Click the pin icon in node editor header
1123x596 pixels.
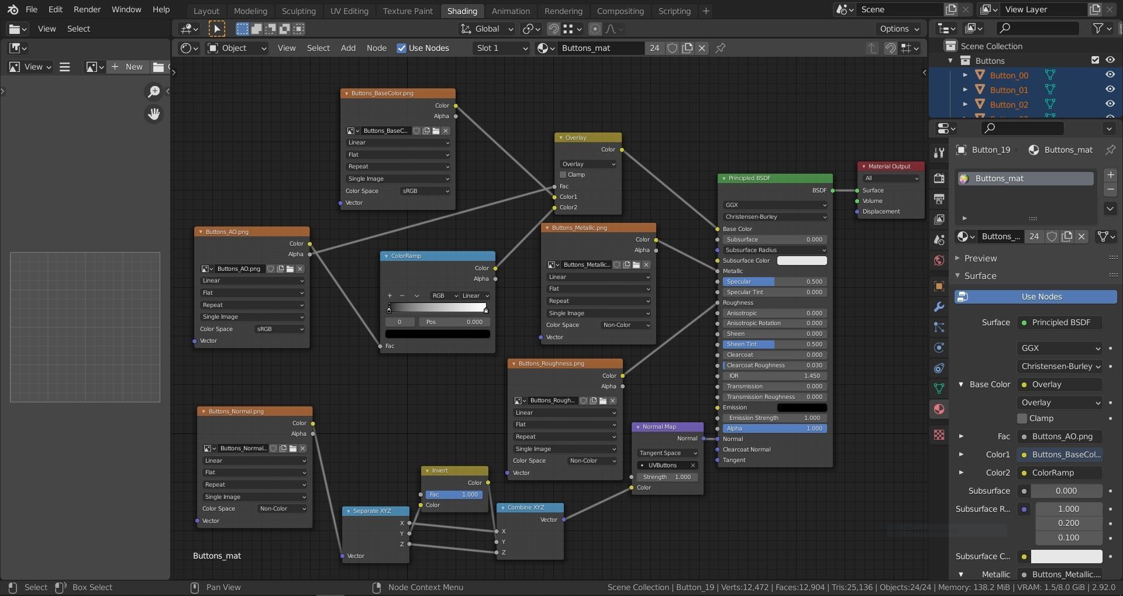pos(721,48)
